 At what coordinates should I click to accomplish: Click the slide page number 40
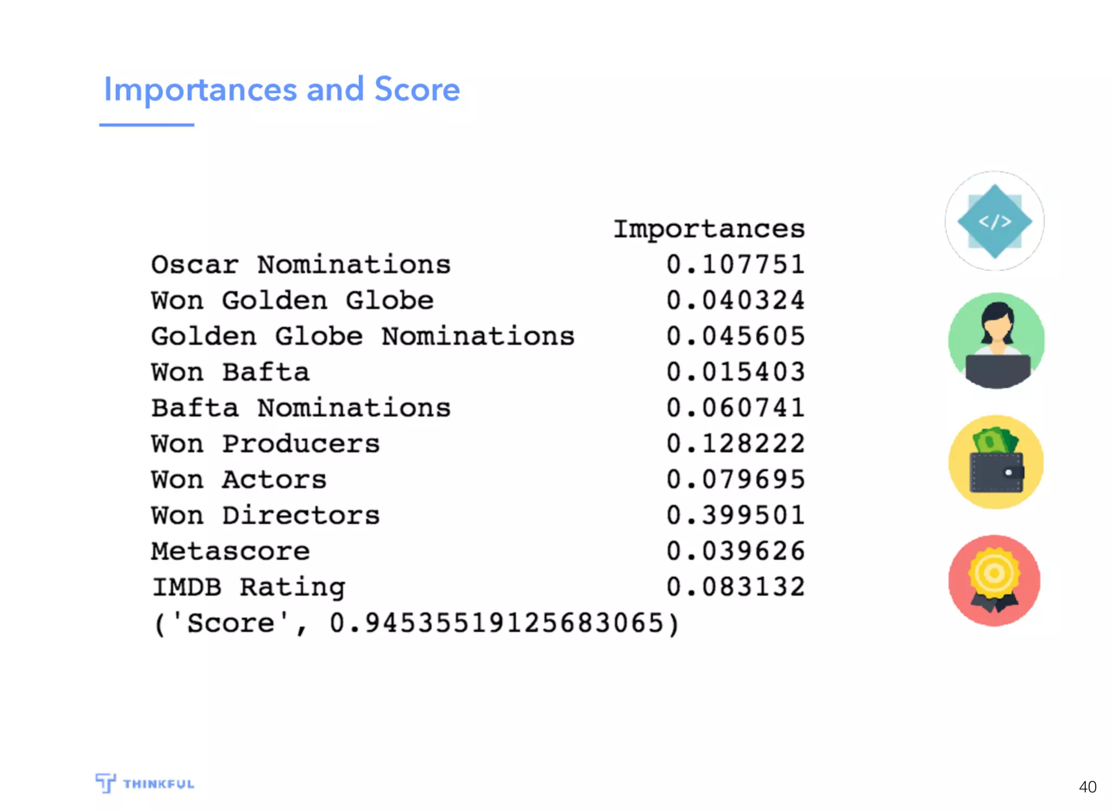point(1087,787)
